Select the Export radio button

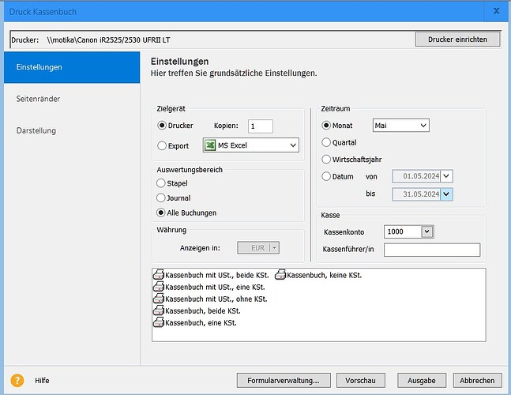tap(162, 145)
